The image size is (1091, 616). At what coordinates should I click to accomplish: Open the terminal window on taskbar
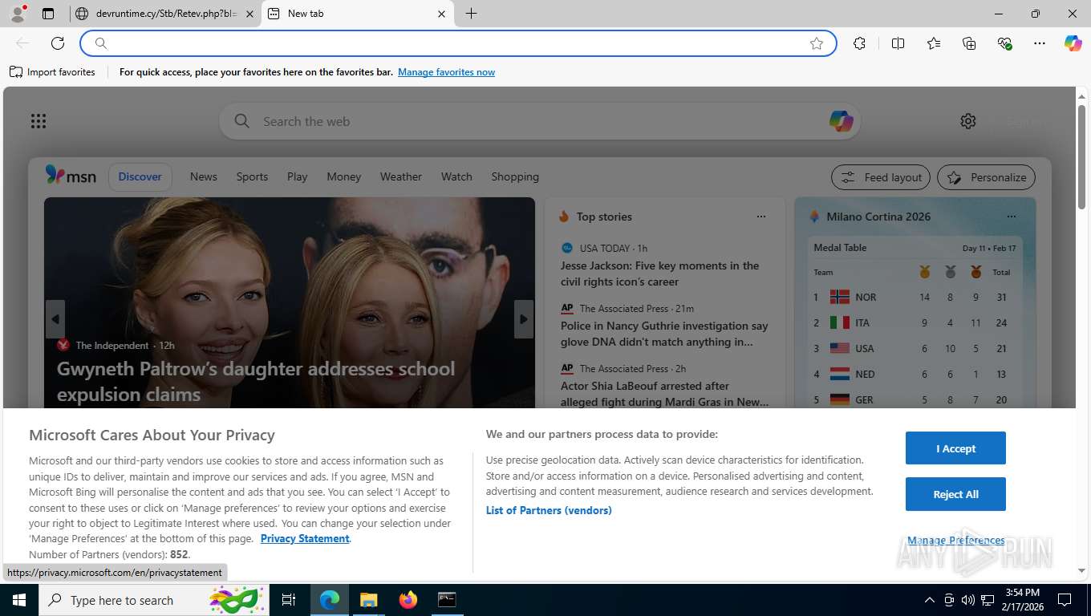(447, 599)
